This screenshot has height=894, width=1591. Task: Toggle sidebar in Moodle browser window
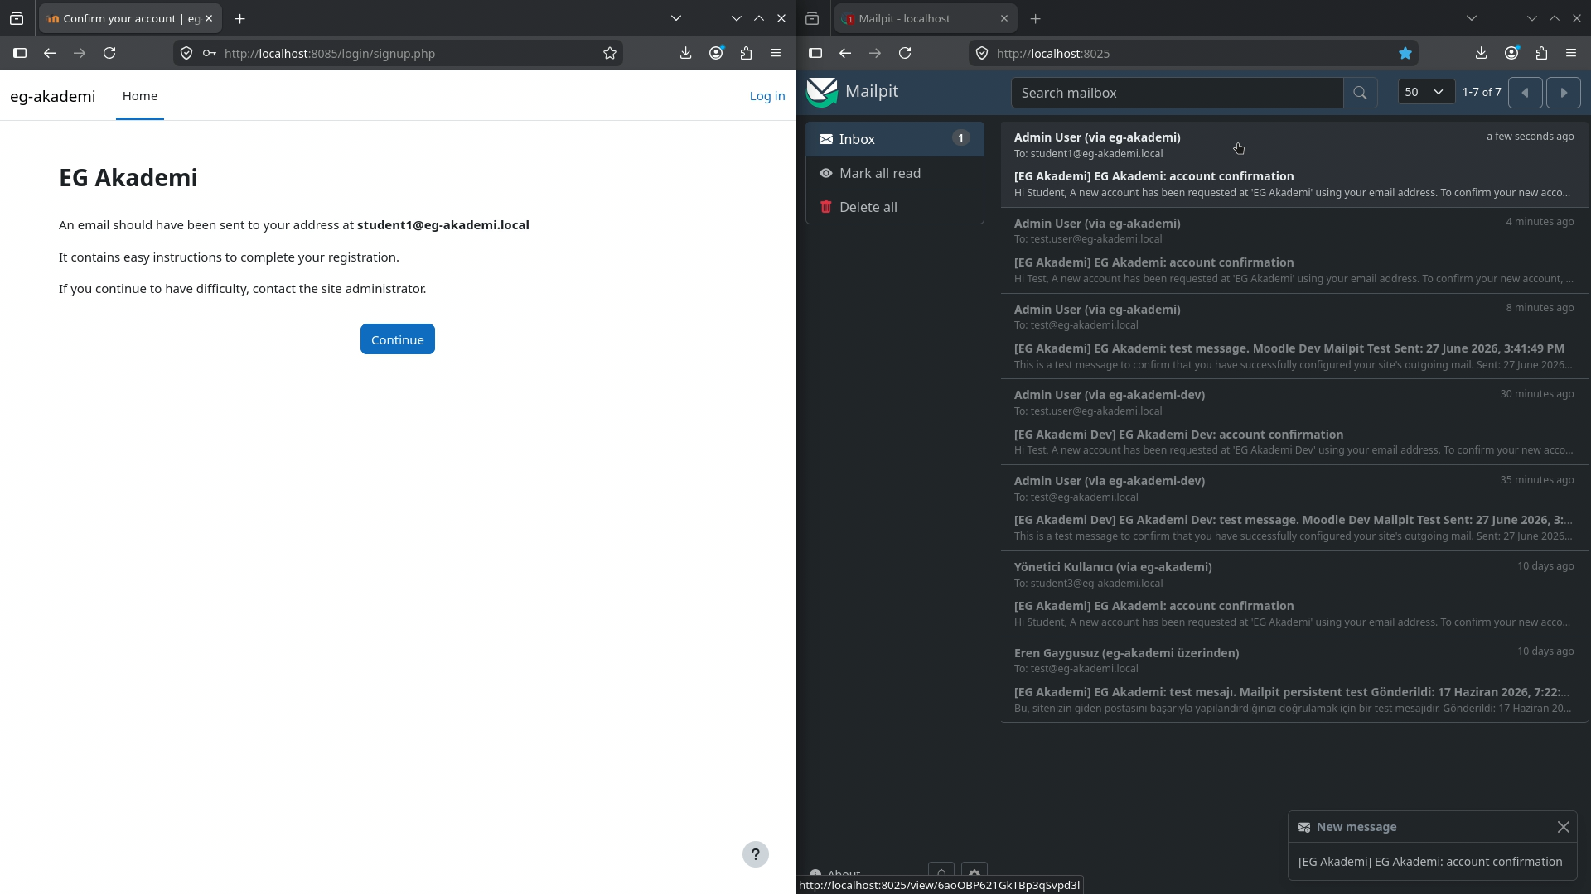coord(20,53)
